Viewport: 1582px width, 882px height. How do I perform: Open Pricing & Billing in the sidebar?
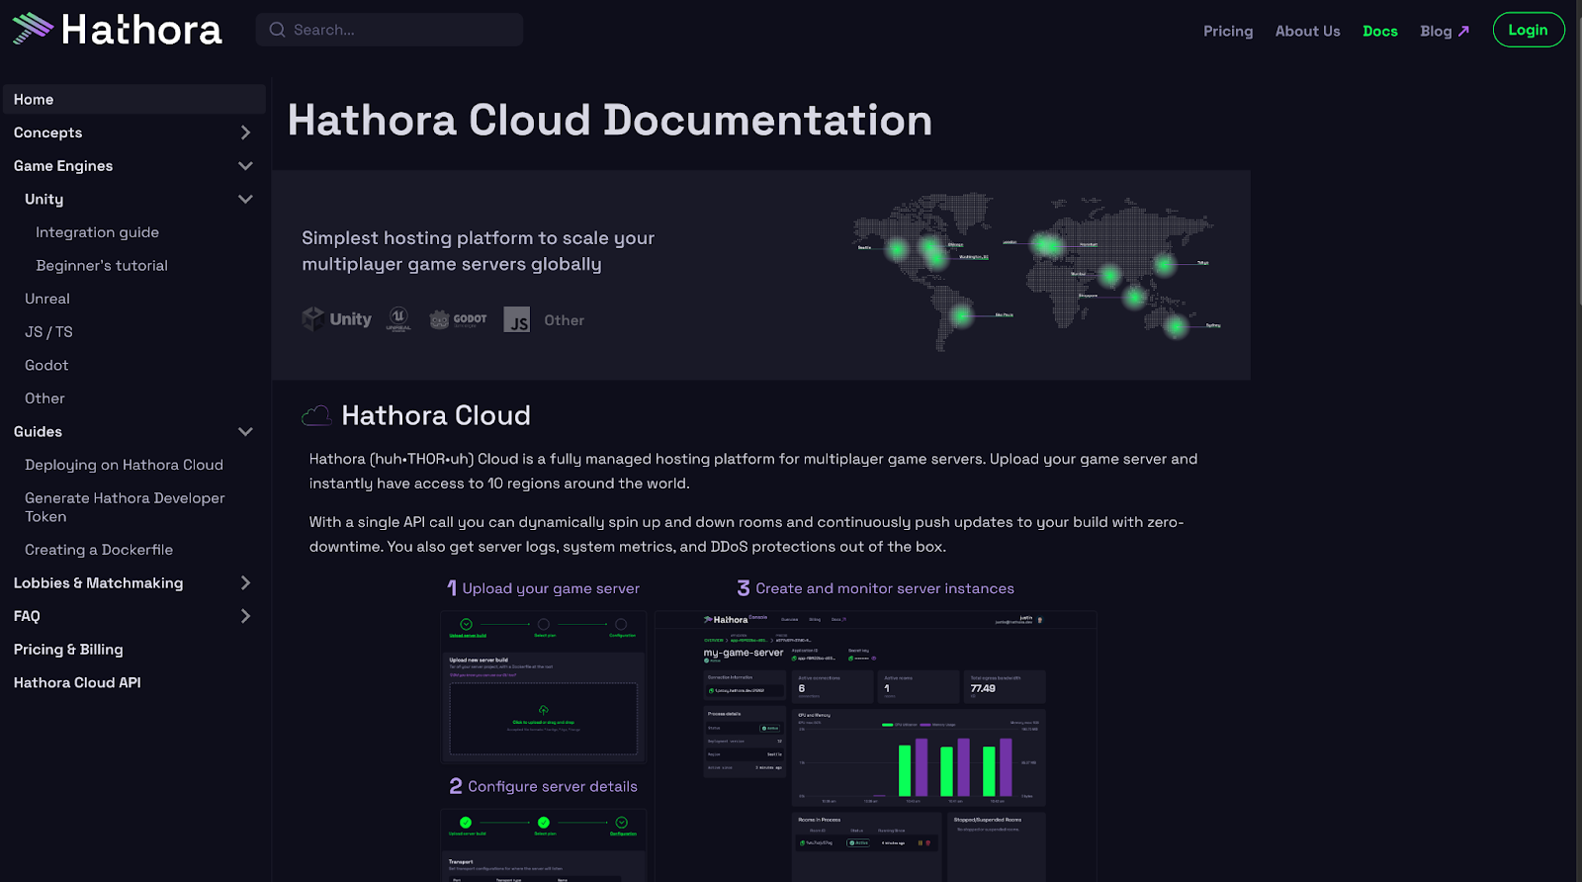point(68,650)
